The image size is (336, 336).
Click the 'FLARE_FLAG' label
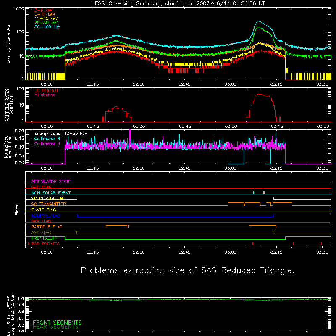click(x=44, y=210)
